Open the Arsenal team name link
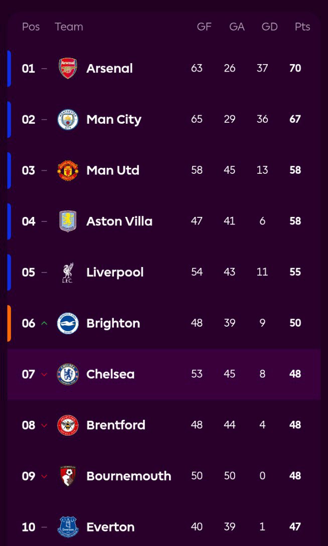328x546 pixels. coord(109,68)
